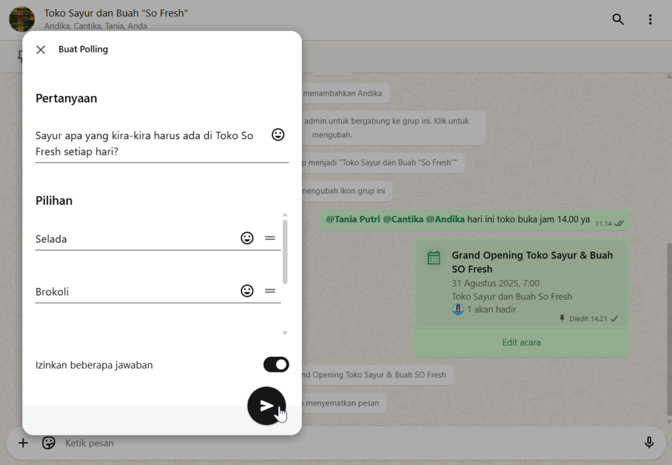Open the sticker and emoji panel
This screenshot has width=672, height=465.
tap(49, 443)
